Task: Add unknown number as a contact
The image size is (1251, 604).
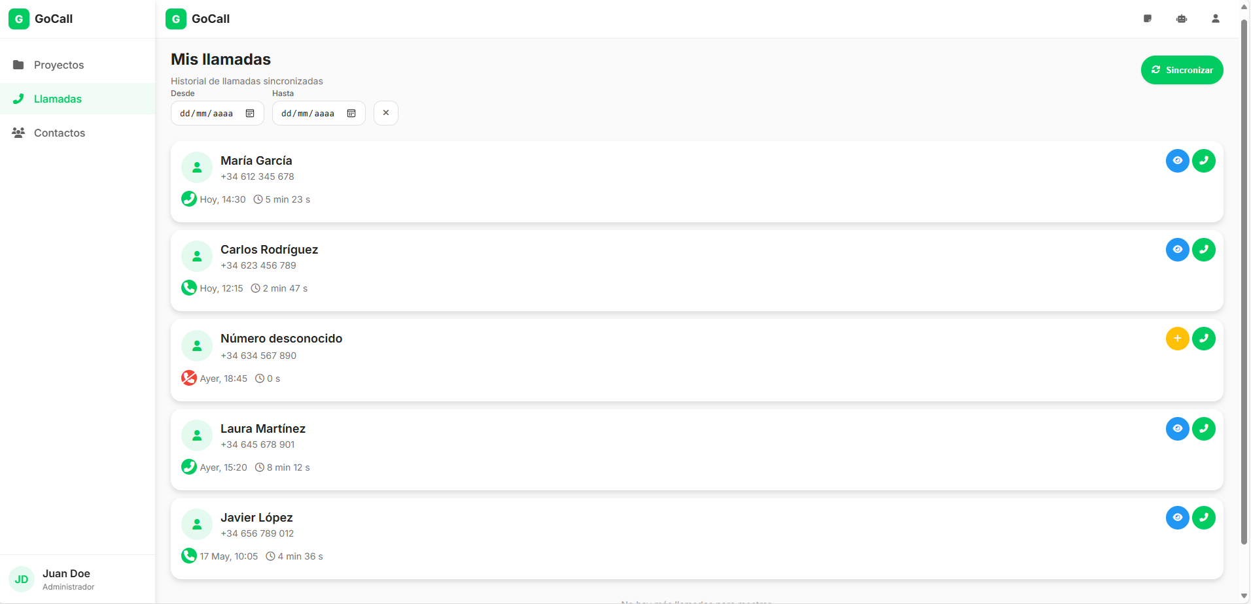Action: click(1177, 339)
